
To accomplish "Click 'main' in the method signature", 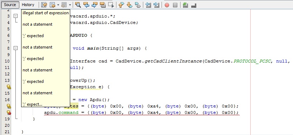I will point(93,48).
